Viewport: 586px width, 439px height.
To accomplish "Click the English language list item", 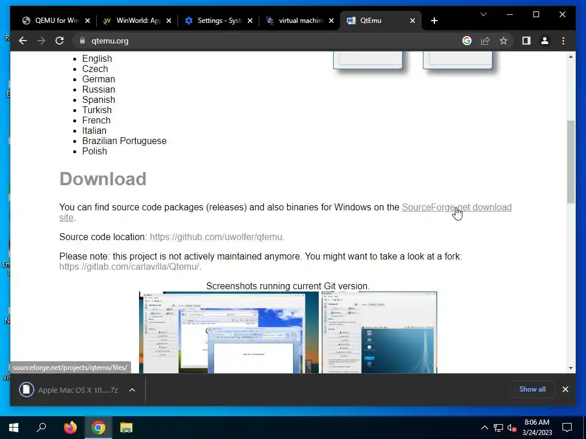I will pos(97,59).
